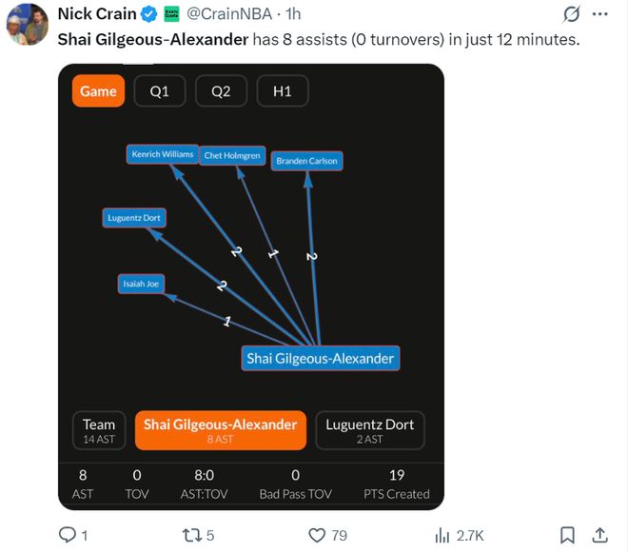Open the three-dot more options menu
This screenshot has height=553, width=628.
tap(599, 14)
